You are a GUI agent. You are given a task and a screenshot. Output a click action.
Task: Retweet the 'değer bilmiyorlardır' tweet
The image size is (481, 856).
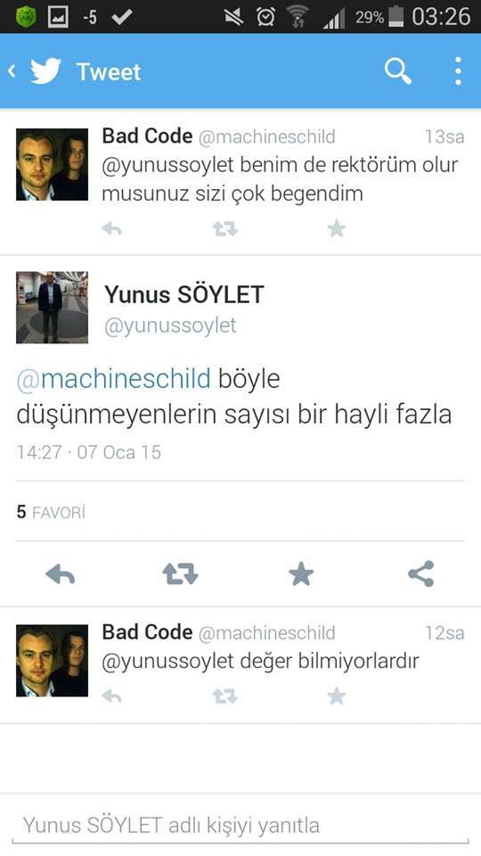click(224, 695)
